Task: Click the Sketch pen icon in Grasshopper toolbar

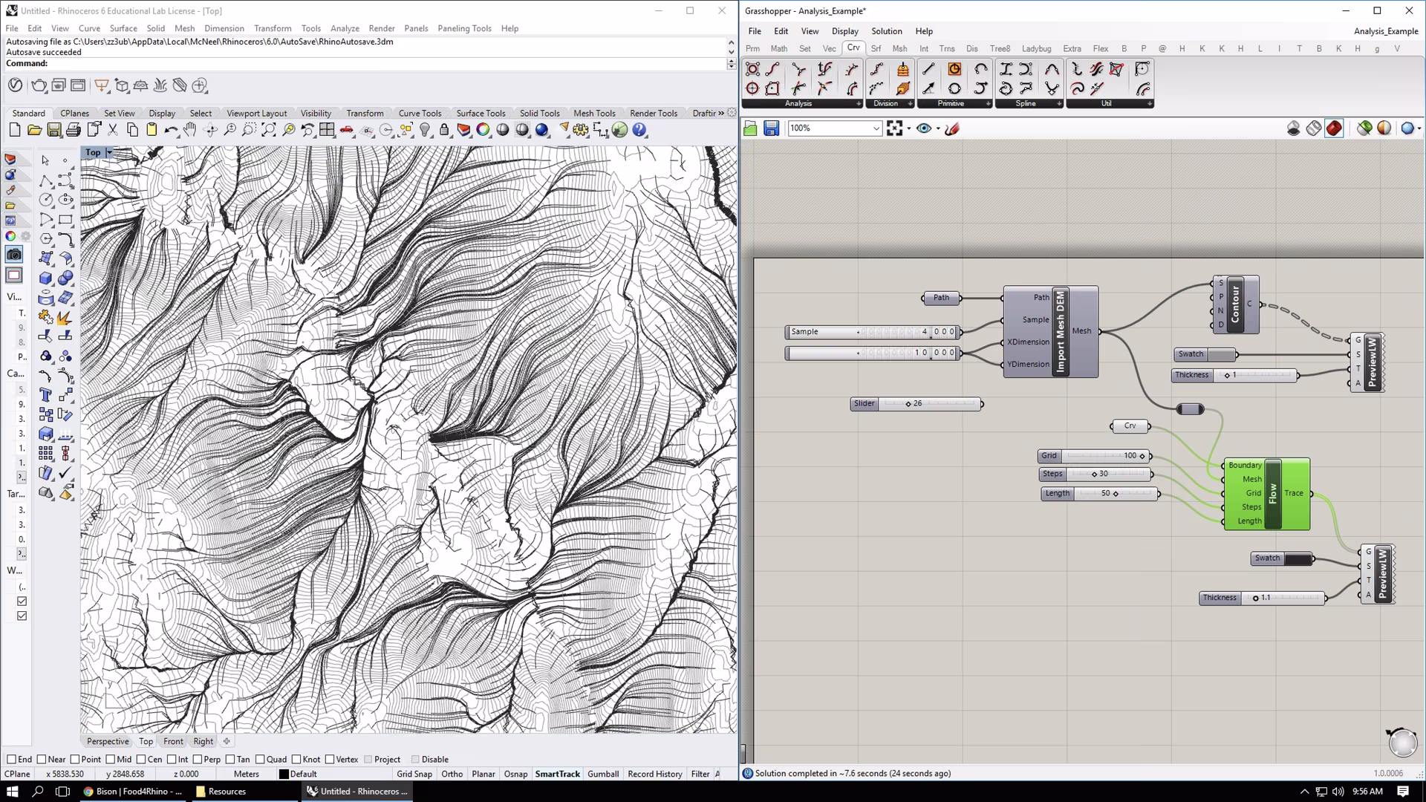Action: [952, 128]
